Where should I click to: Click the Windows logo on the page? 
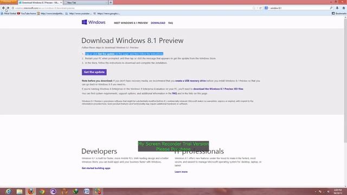[x=94, y=22]
